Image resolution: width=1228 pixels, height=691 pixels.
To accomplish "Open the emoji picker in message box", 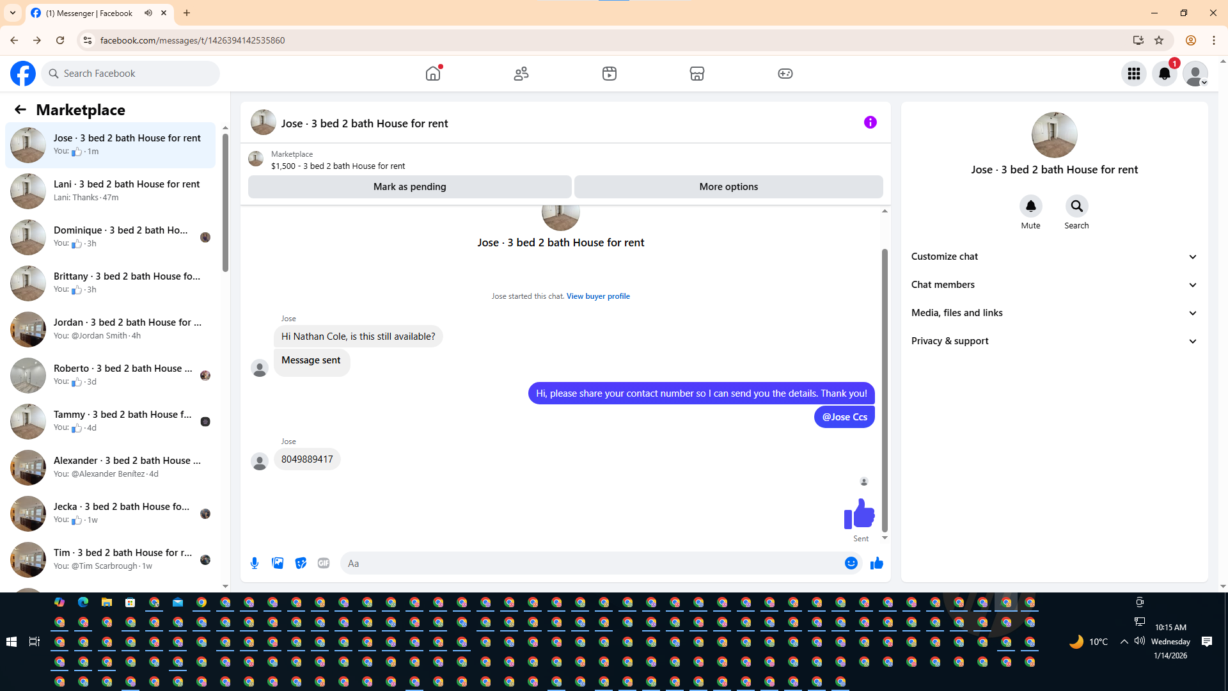I will [x=851, y=563].
